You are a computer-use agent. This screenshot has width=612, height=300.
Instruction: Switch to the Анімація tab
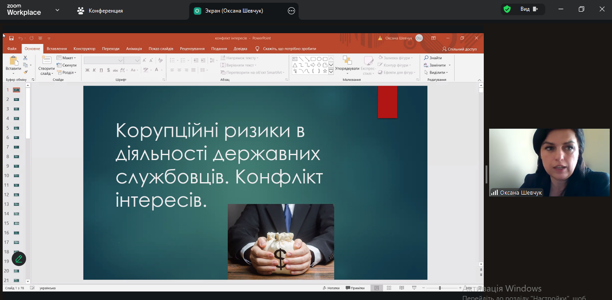pos(134,48)
